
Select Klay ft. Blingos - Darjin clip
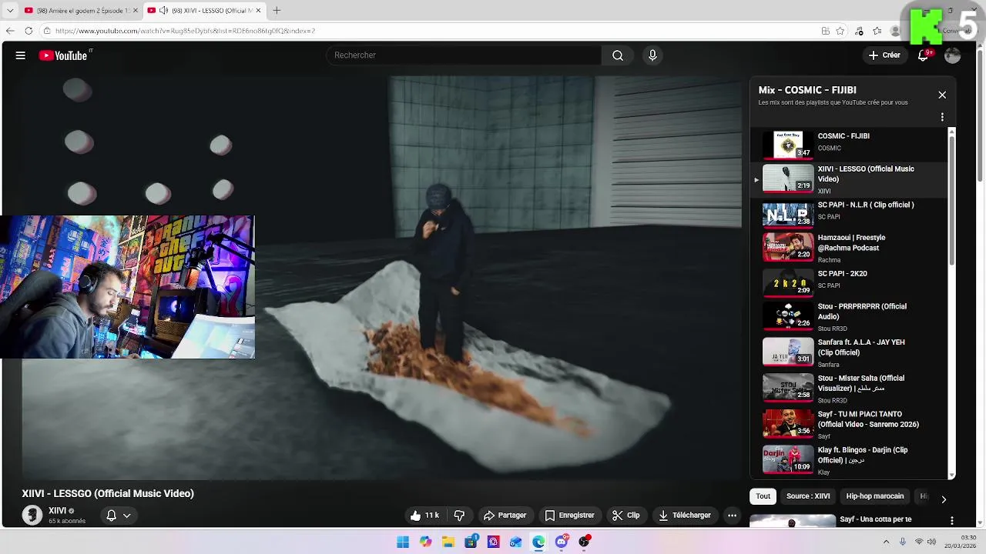[847, 460]
